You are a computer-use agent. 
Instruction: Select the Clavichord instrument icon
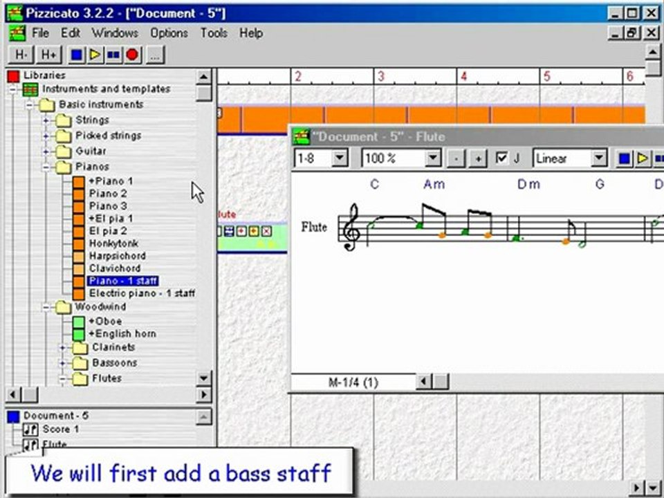(x=78, y=269)
